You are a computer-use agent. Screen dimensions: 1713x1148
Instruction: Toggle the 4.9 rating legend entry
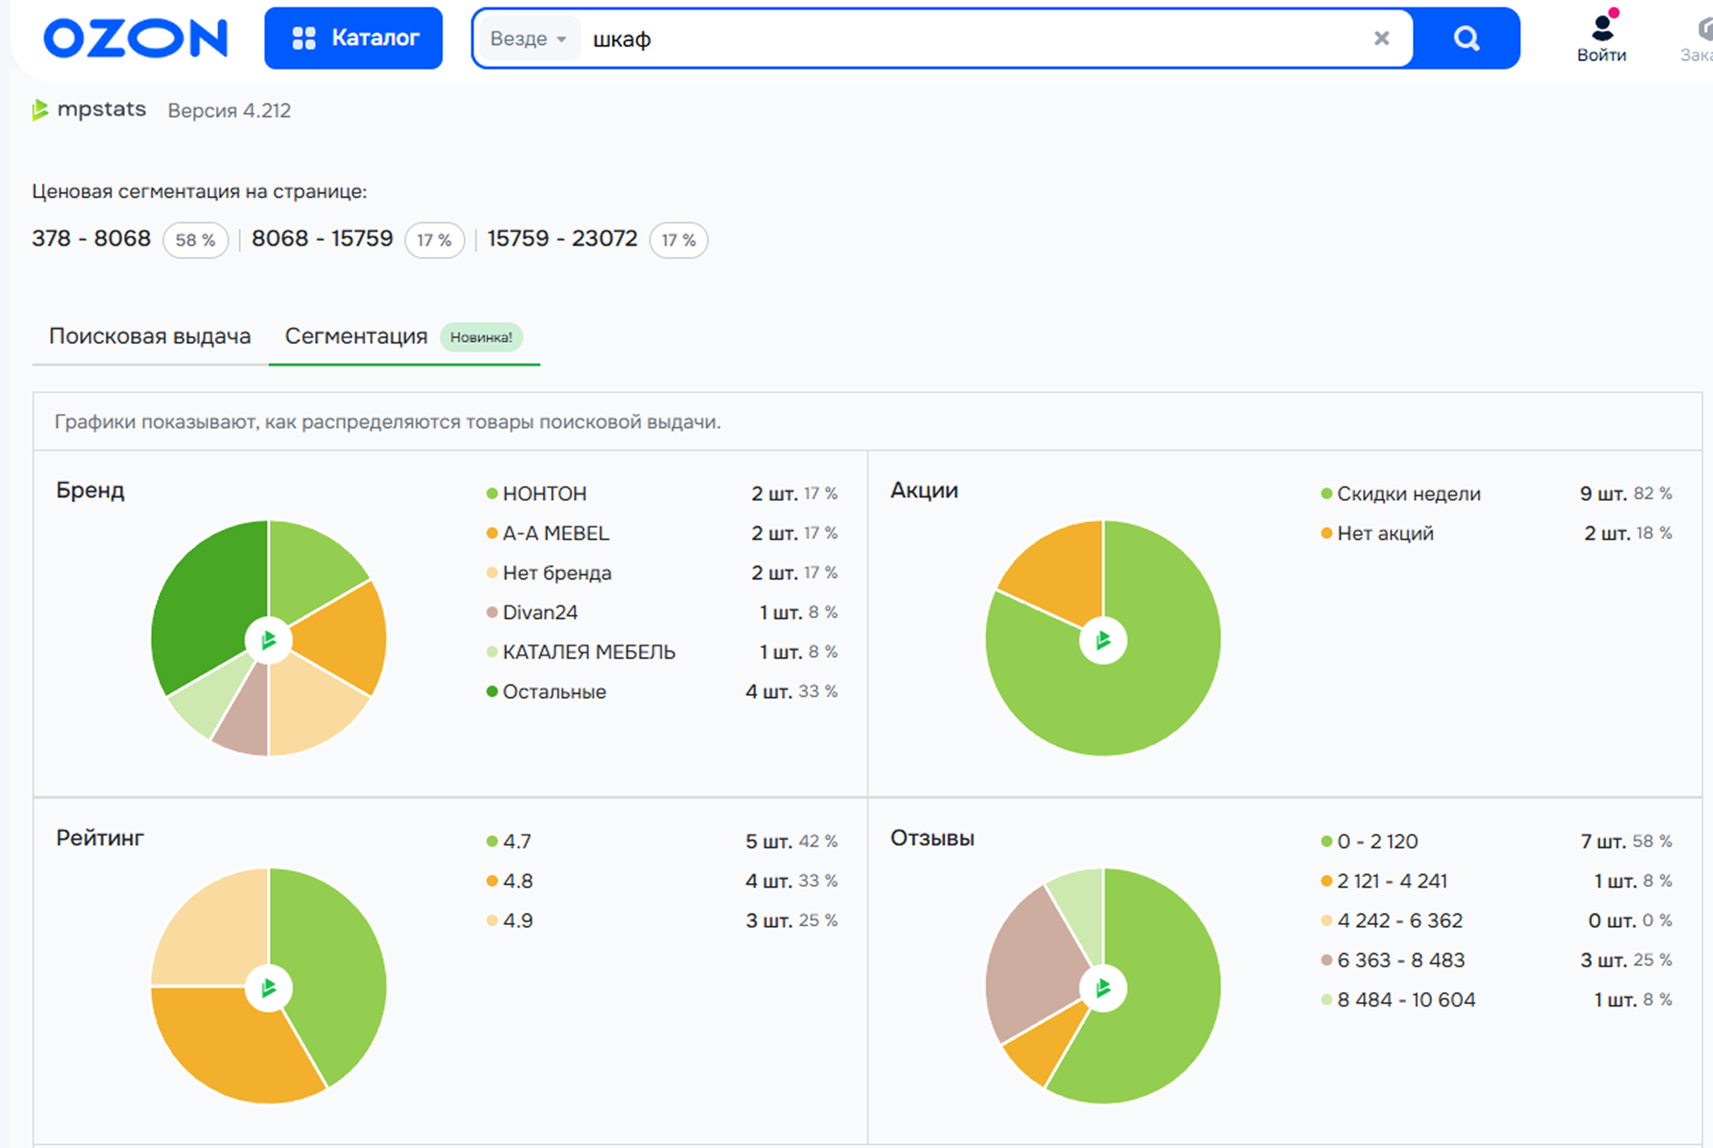tap(517, 920)
